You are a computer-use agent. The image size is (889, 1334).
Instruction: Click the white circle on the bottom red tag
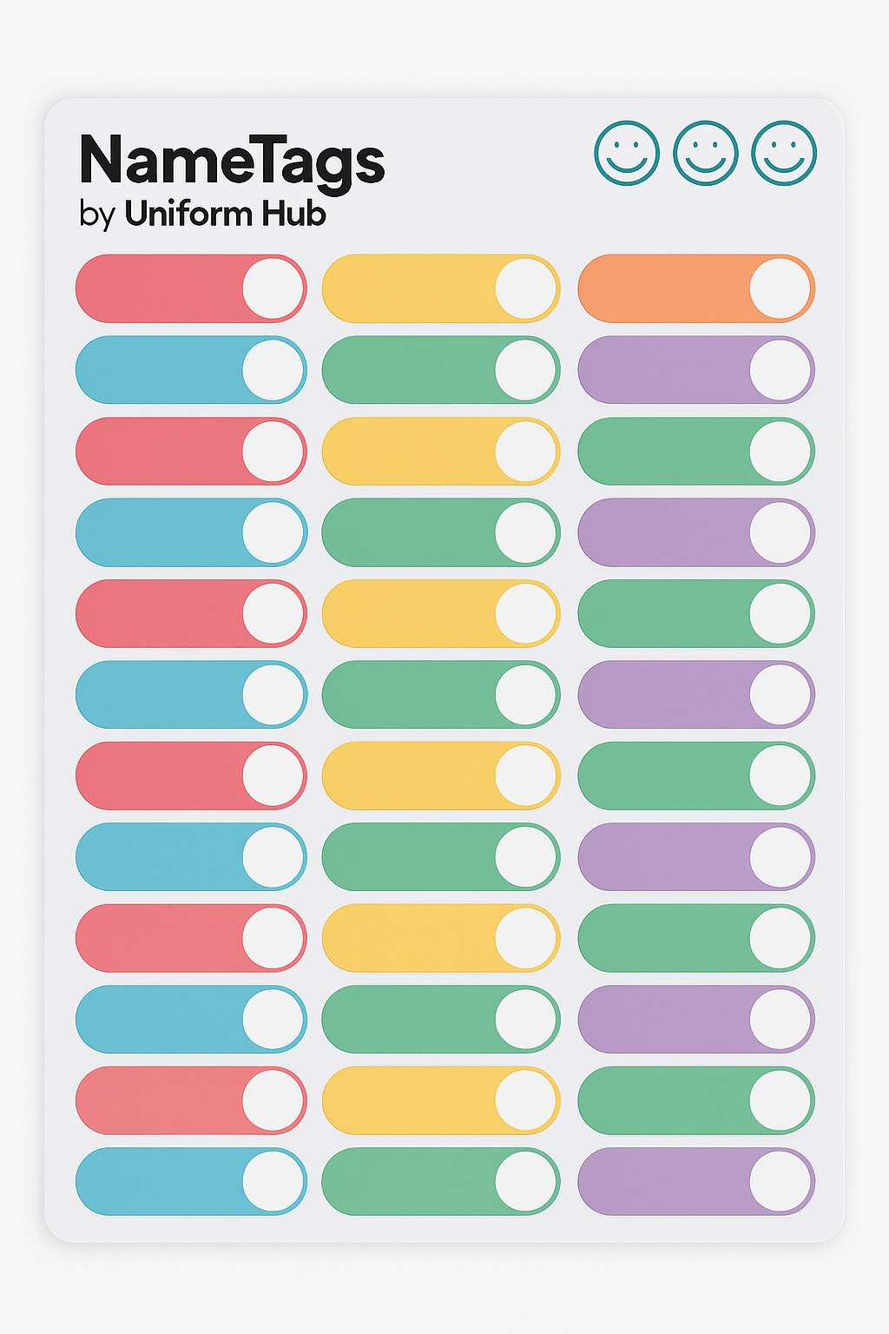pyautogui.click(x=273, y=1100)
